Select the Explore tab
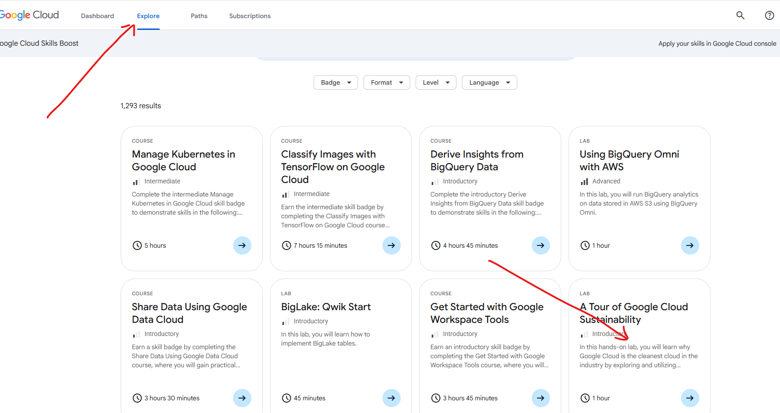This screenshot has height=413, width=780. click(x=148, y=16)
